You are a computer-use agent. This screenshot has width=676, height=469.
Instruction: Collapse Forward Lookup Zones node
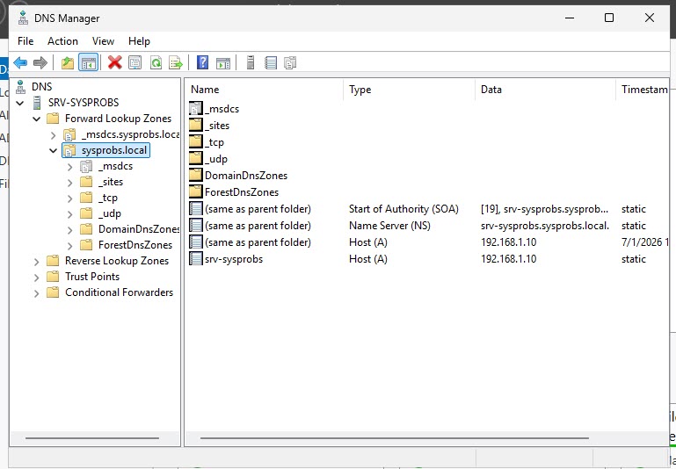pyautogui.click(x=37, y=119)
